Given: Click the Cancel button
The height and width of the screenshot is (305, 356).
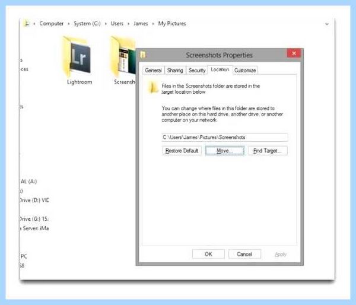Looking at the screenshot, I should click(x=244, y=254).
